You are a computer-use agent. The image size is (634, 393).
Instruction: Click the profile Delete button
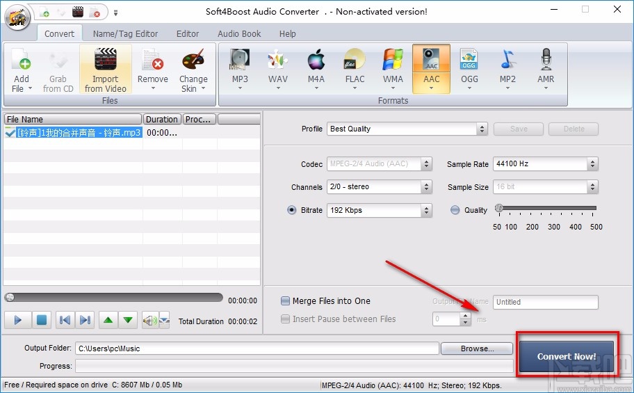point(574,129)
